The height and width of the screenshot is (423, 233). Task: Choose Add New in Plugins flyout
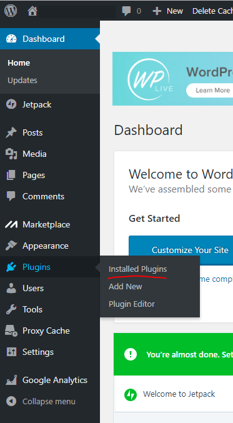tap(126, 287)
